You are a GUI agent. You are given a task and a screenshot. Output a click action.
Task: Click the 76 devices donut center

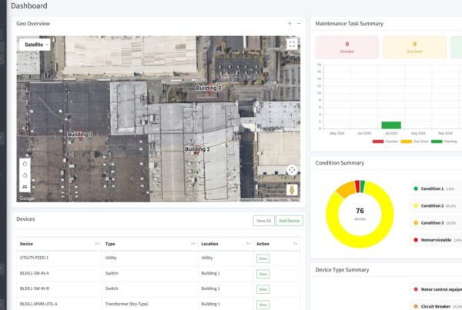coord(360,214)
